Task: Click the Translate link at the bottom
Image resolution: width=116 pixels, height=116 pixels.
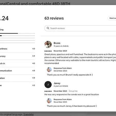Action: (28, 114)
